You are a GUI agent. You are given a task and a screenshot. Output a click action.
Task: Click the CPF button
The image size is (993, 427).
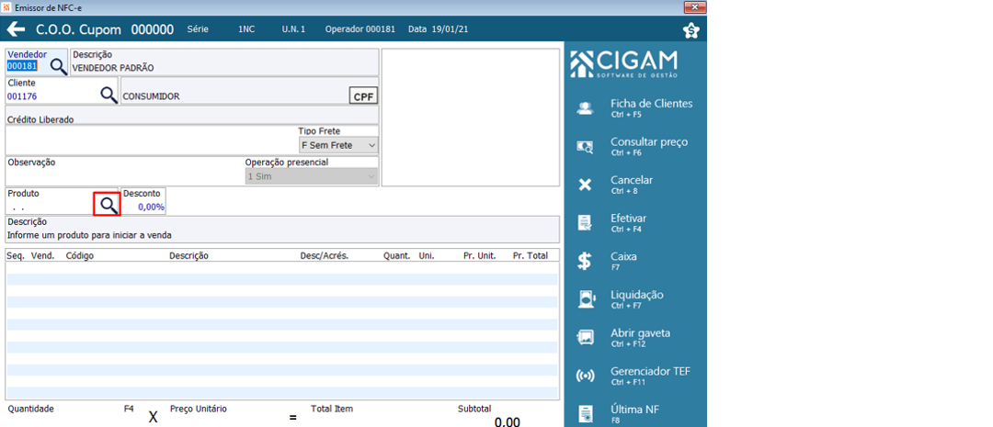coord(363,96)
